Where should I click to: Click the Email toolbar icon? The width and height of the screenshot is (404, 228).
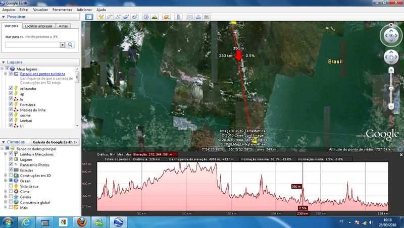190,17
